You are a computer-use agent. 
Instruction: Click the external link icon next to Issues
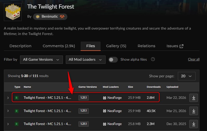coord(182,46)
